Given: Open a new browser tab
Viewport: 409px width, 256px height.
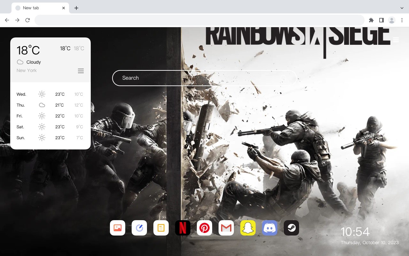Looking at the screenshot, I should (76, 8).
